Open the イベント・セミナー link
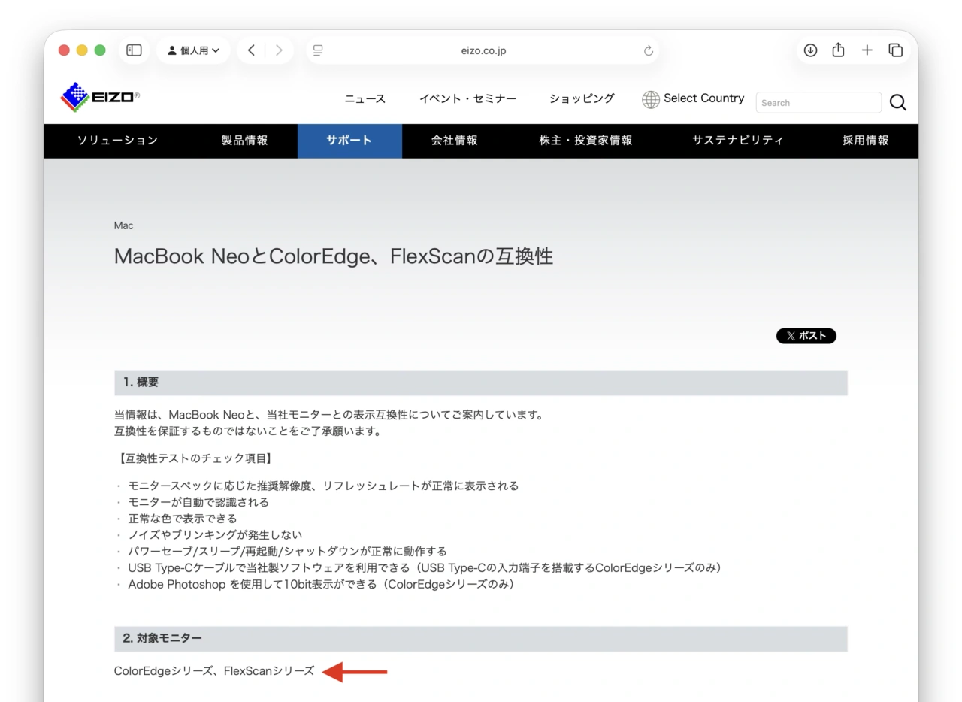 (x=467, y=98)
